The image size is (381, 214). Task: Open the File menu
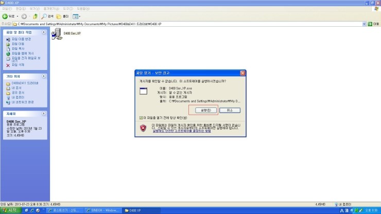pos(7,9)
